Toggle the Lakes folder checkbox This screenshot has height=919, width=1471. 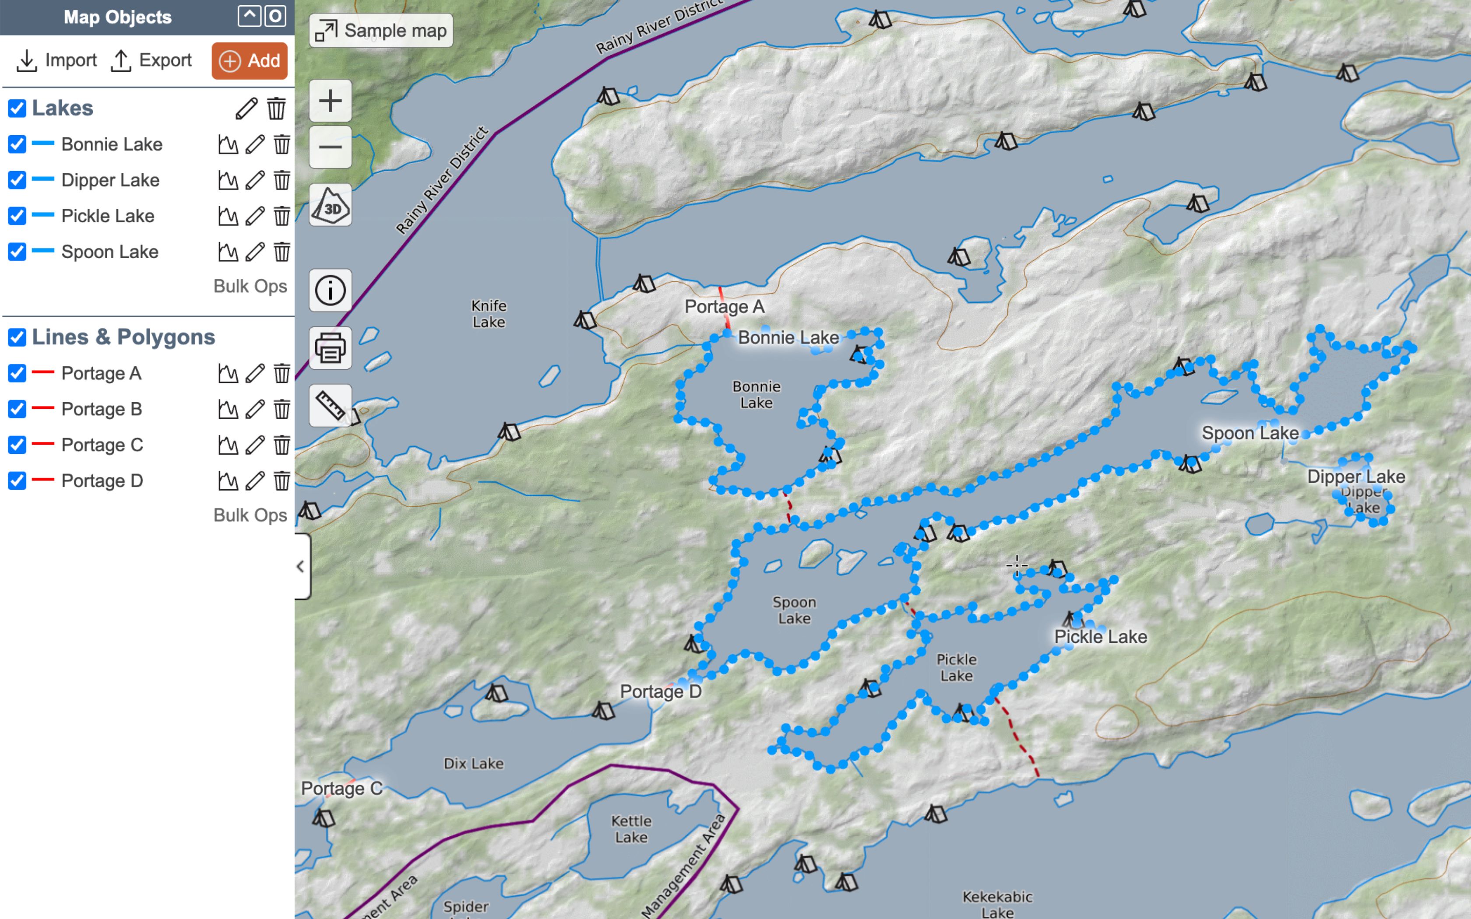point(17,109)
